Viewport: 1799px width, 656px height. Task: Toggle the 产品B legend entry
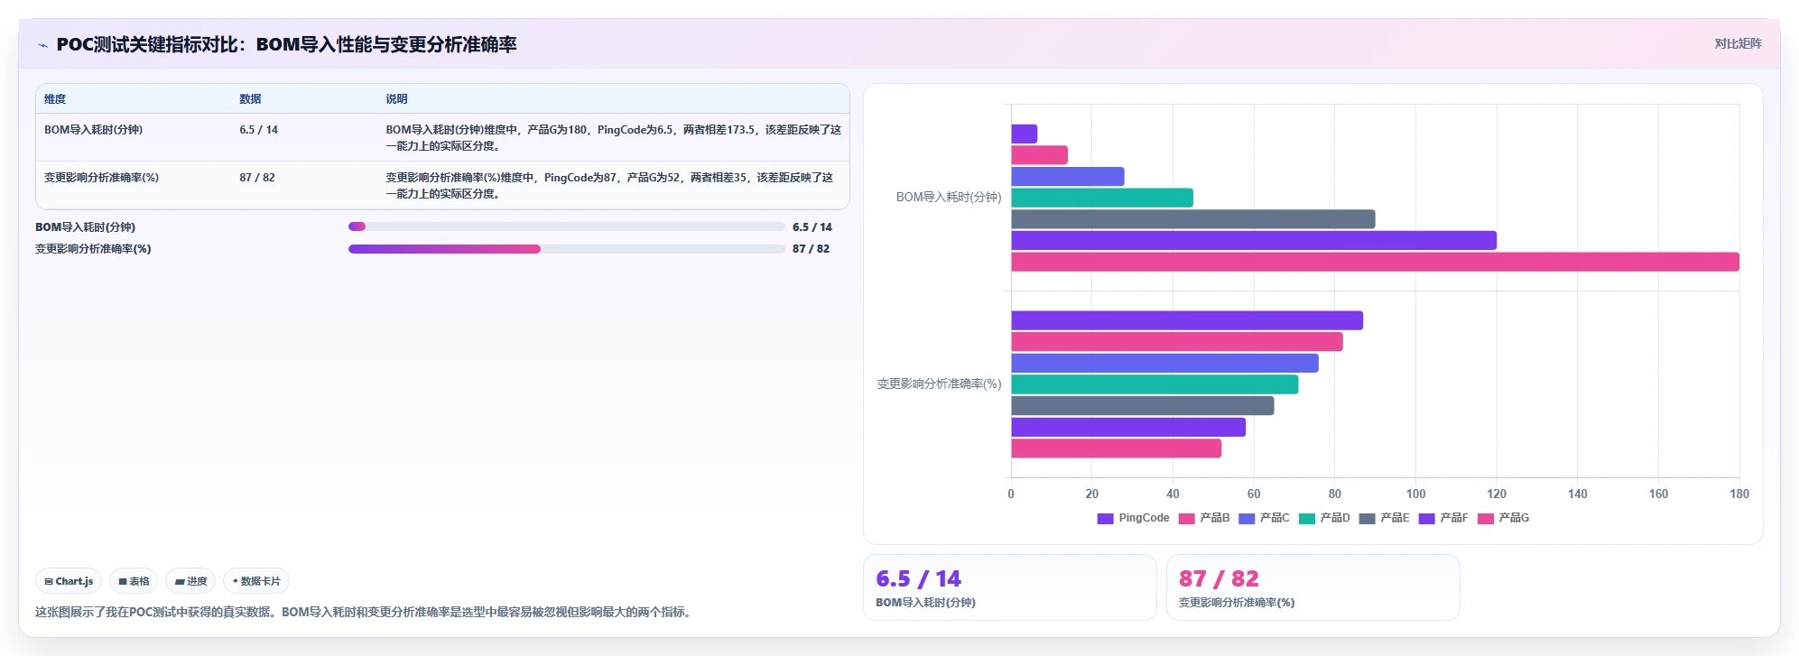(1204, 518)
